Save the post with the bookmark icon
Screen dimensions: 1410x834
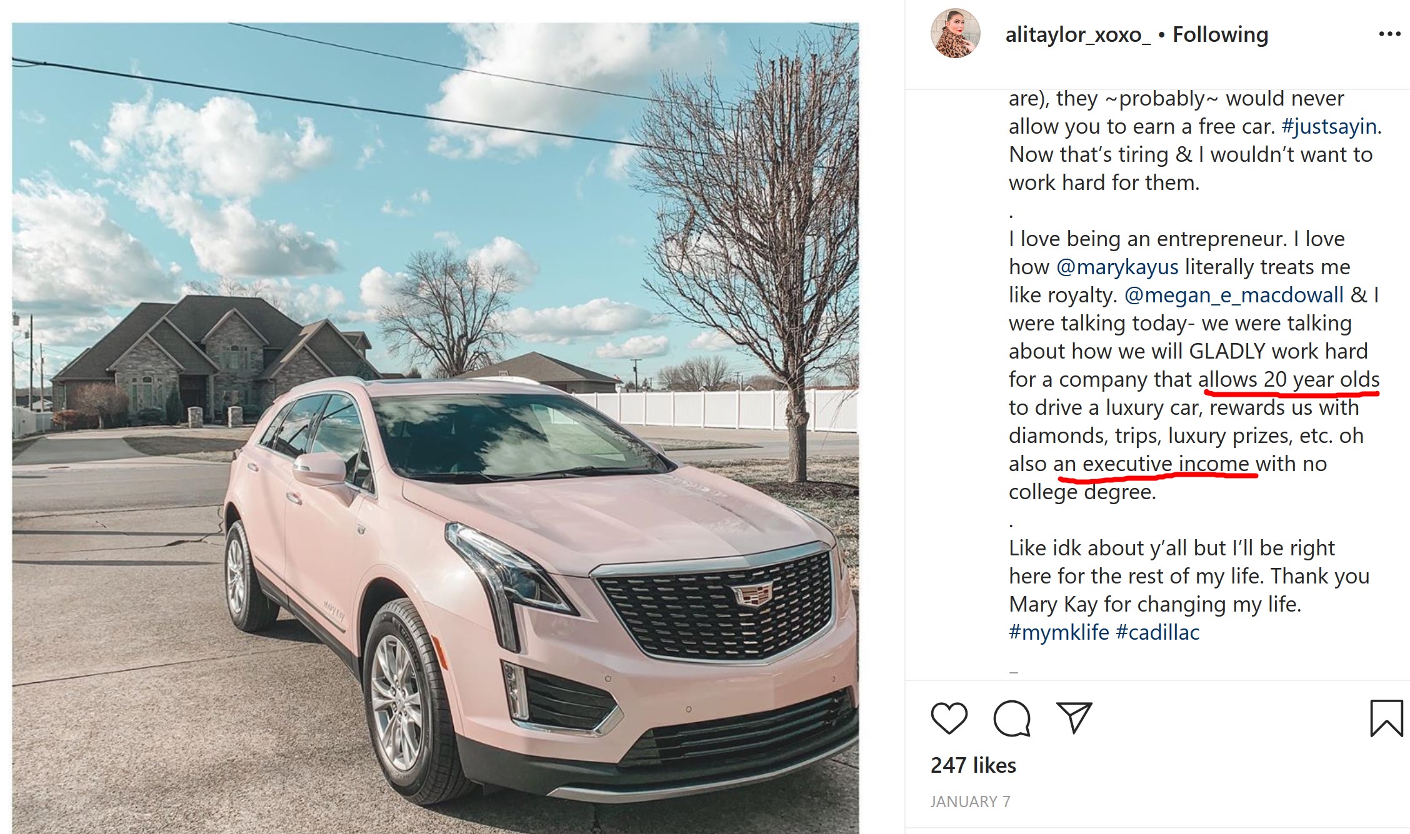point(1386,718)
